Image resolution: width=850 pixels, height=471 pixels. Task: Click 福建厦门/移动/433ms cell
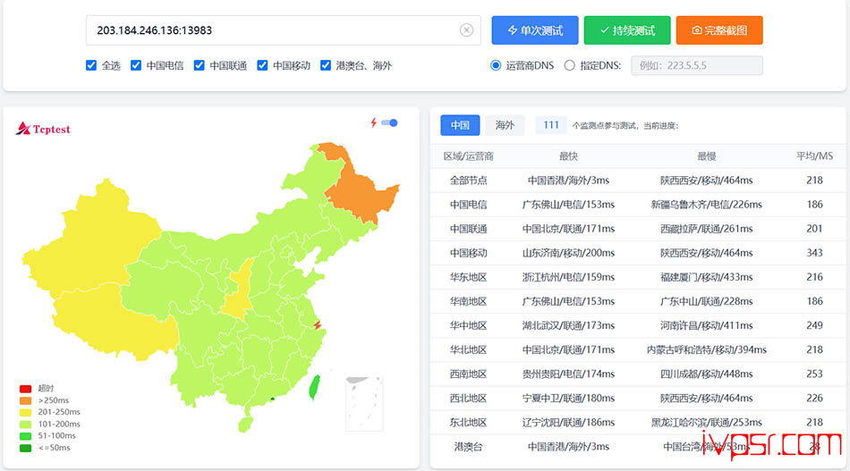706,277
